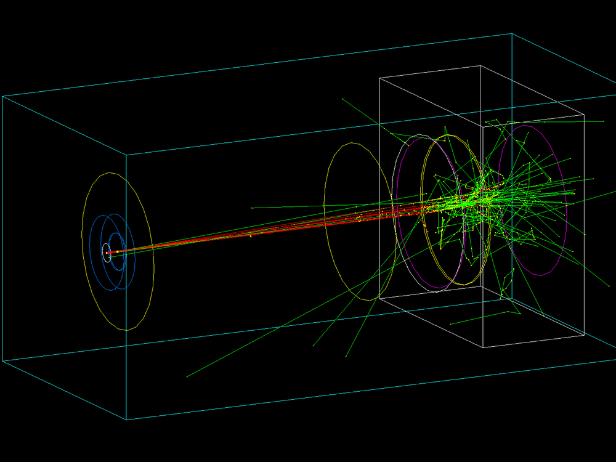
Task: Select the white box's bottom-right corner
Action: point(584,334)
